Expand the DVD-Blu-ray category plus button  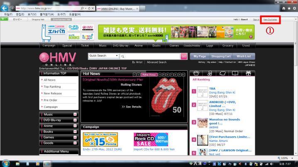[75, 120]
